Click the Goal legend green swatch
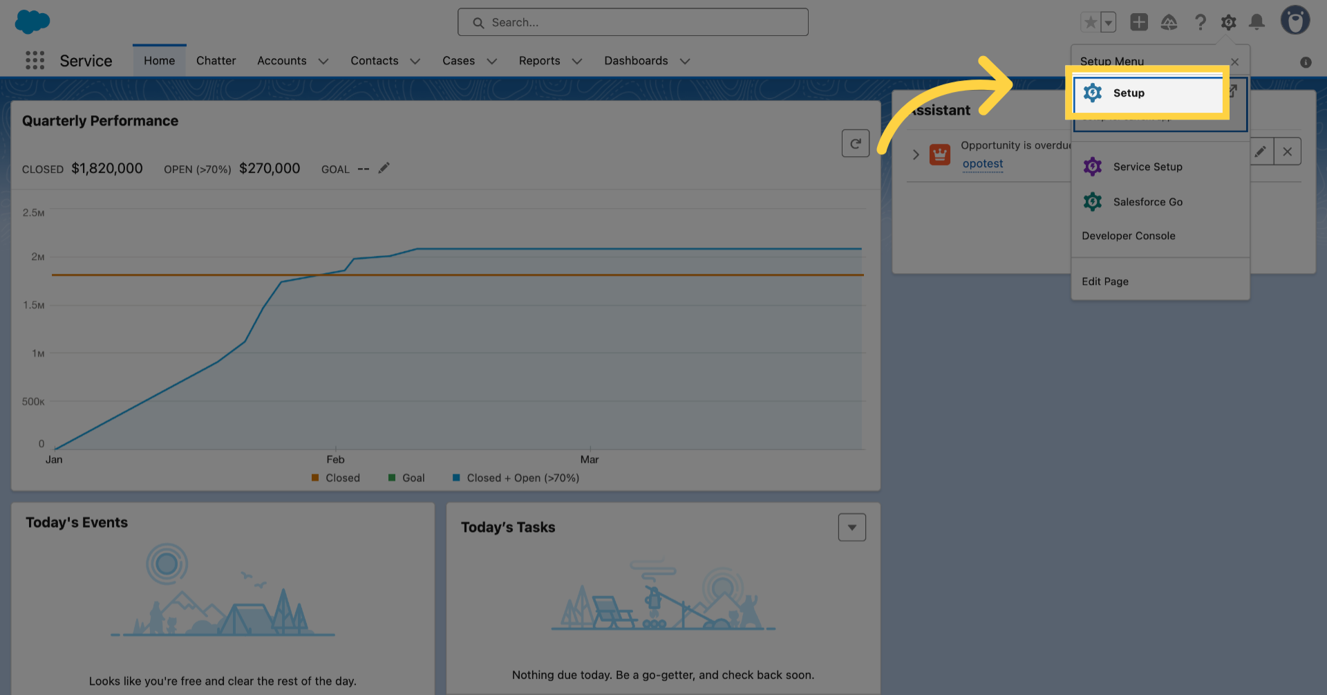1327x695 pixels. point(392,478)
